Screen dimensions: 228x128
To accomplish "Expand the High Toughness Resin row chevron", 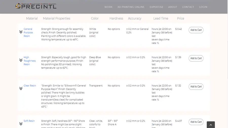I will (x=21, y=60).
